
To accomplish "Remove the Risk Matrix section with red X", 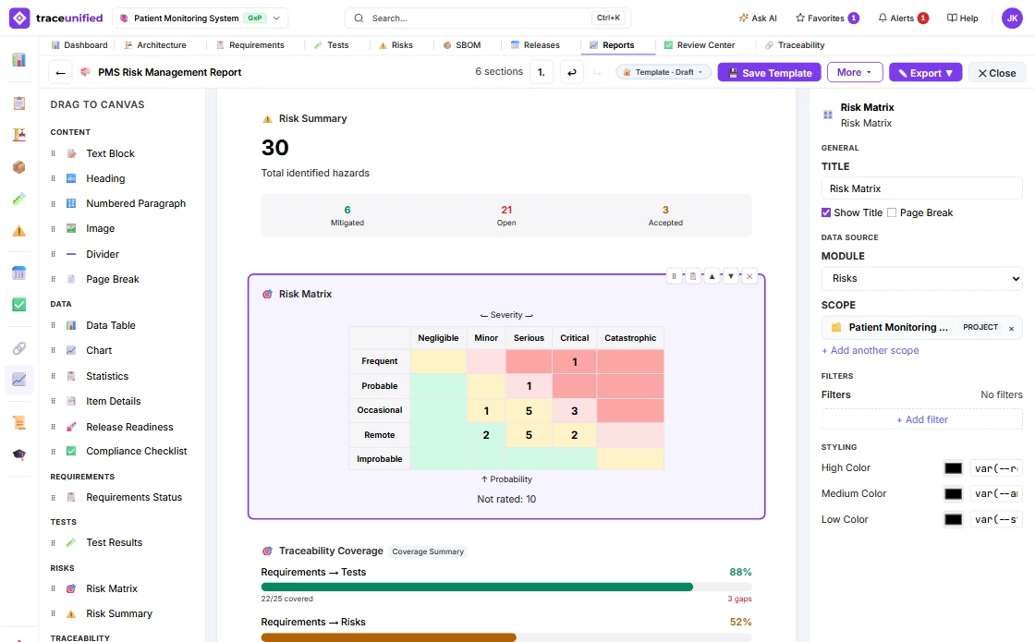I will [x=749, y=276].
